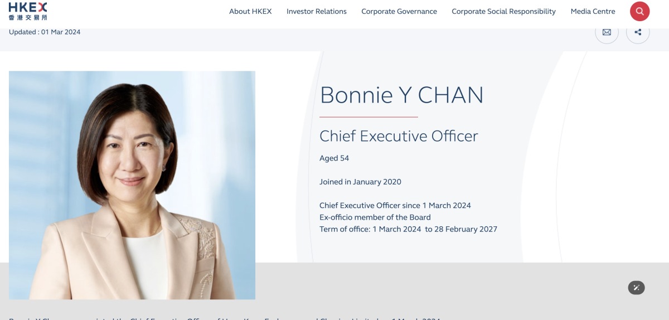Click the Bonnie Y CHAN name heading
The image size is (669, 320).
[x=401, y=95]
